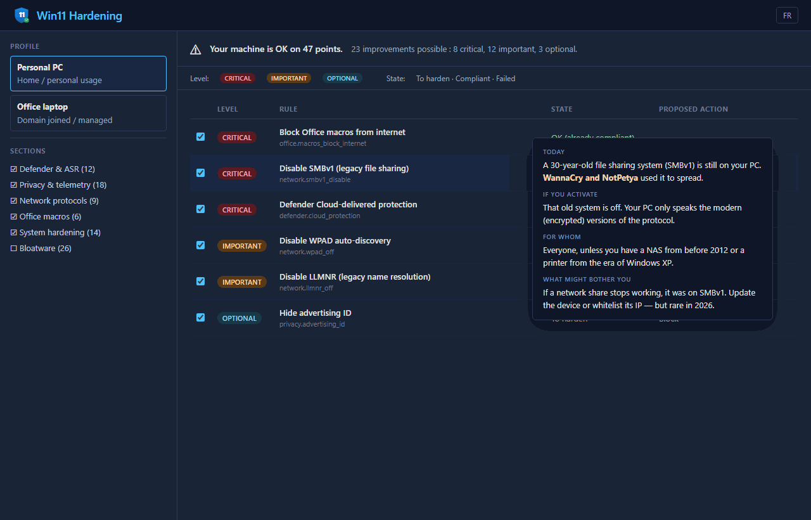Click the 'Disable WPAD auto-discovery' rule title
The width and height of the screenshot is (811, 520).
tap(335, 241)
